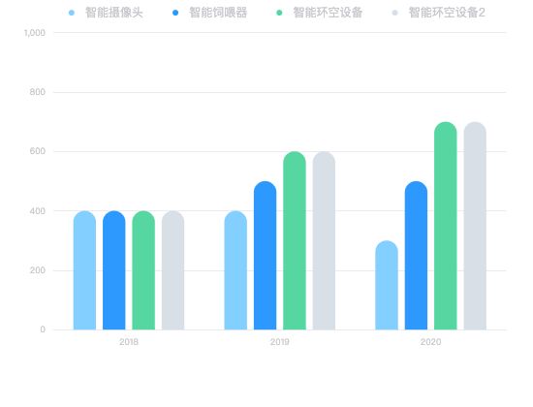Click the green 智能环空设备 legend dot

click(279, 13)
